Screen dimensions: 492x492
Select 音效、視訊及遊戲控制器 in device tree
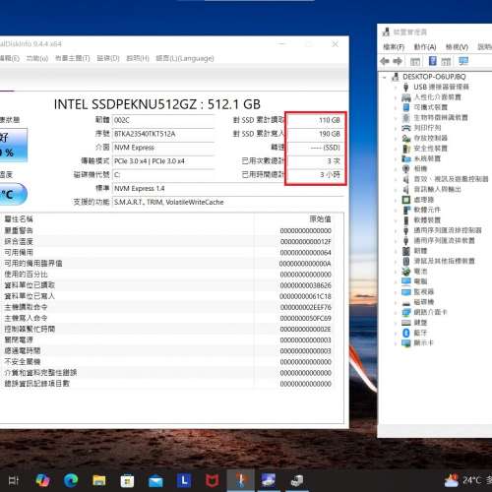[x=451, y=179]
